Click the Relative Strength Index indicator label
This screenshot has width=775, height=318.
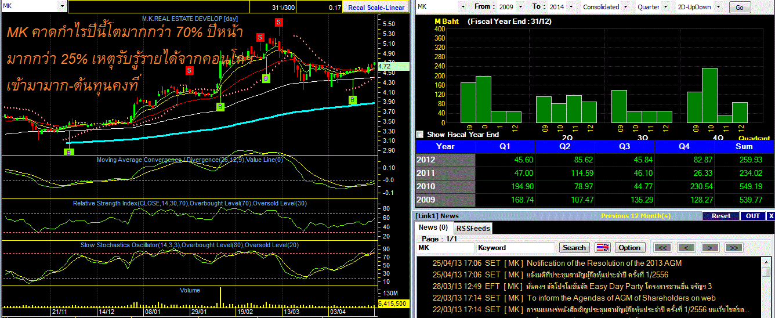coord(190,203)
